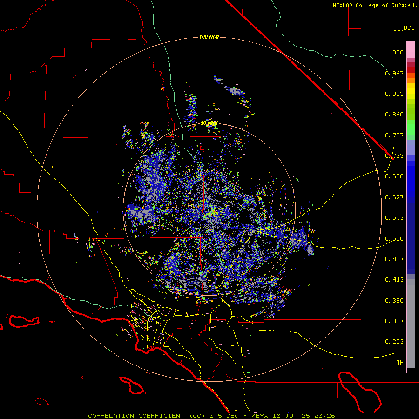This screenshot has width=419, height=419.
Task: Select the 0.520 value on color scale
Action: click(x=394, y=239)
